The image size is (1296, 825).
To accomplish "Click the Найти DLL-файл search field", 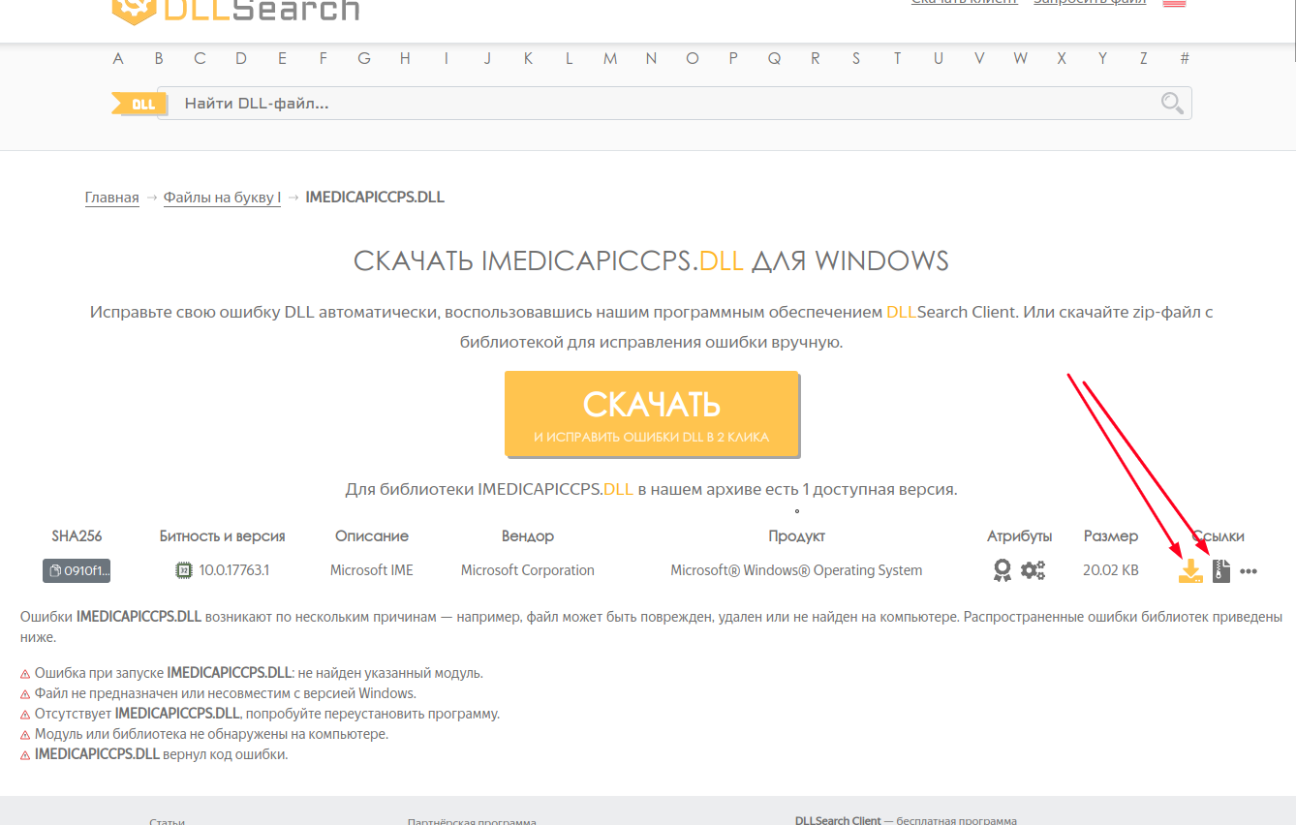I will point(674,104).
